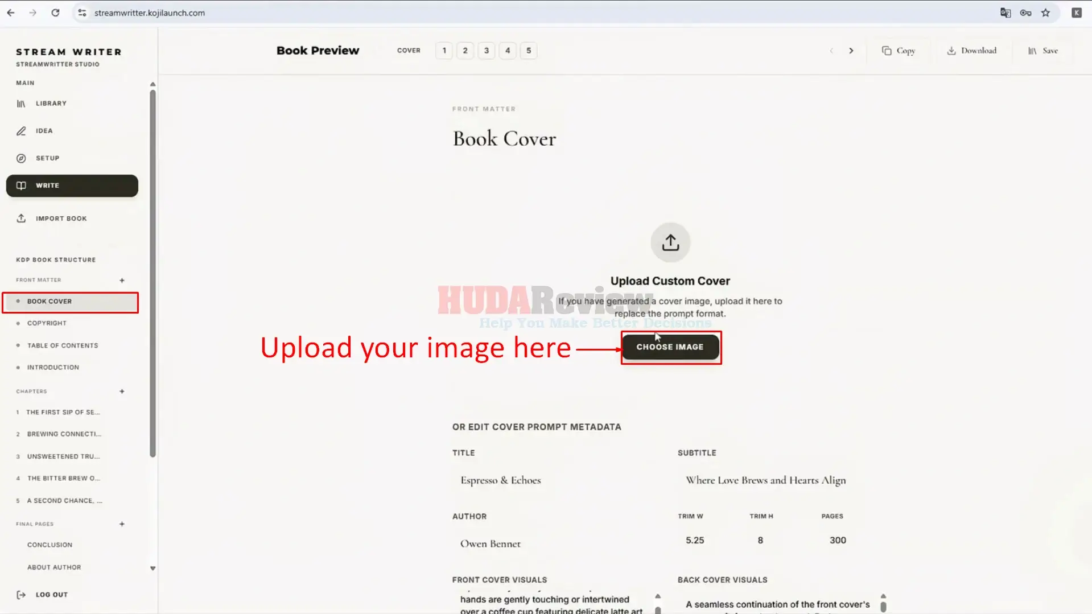Image resolution: width=1092 pixels, height=614 pixels.
Task: Jump to preview page 1
Action: pyautogui.click(x=444, y=51)
